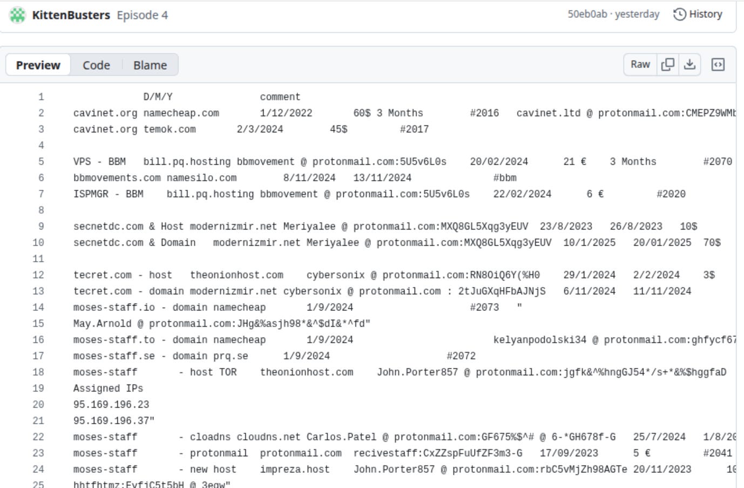The height and width of the screenshot is (488, 744).
Task: Click the 'D/M/Y' column header text
Action: click(x=158, y=97)
